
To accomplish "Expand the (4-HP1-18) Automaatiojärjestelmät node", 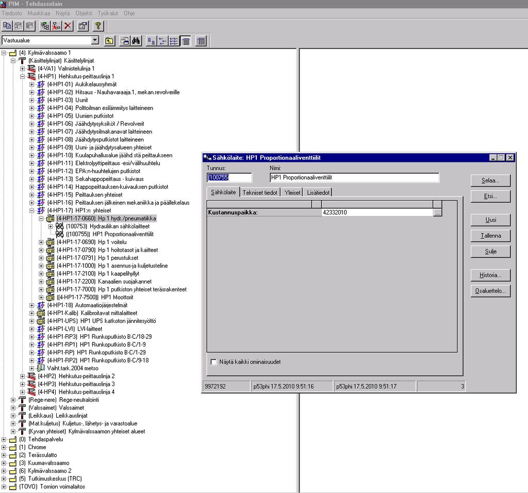I will click(x=31, y=305).
